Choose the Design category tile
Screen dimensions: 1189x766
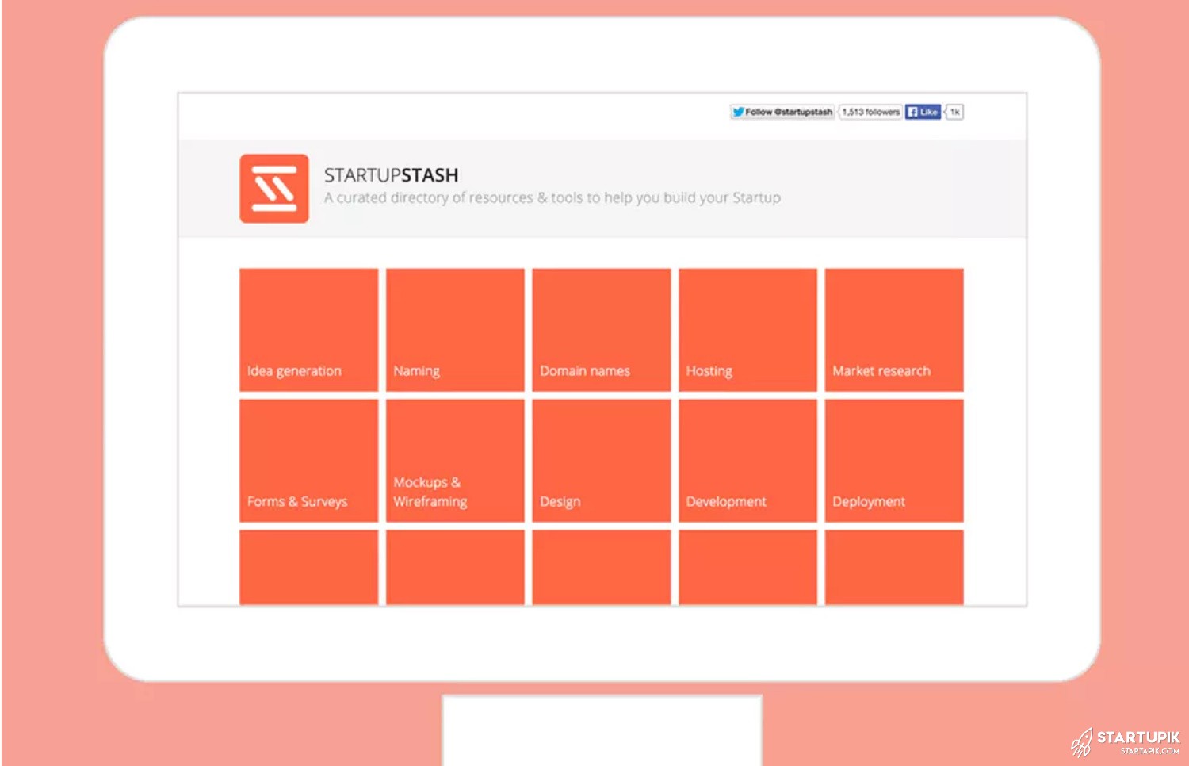click(x=601, y=461)
